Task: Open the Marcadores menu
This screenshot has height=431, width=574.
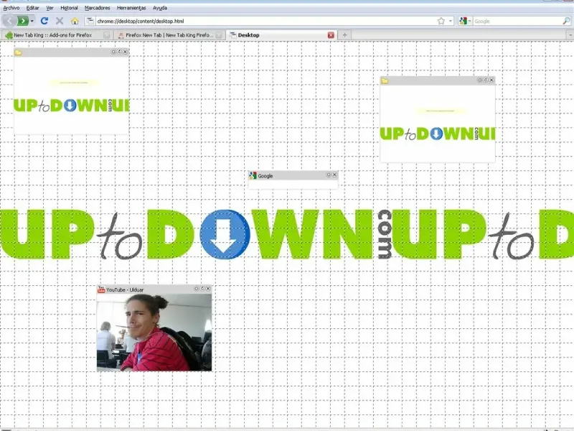Action: click(98, 8)
